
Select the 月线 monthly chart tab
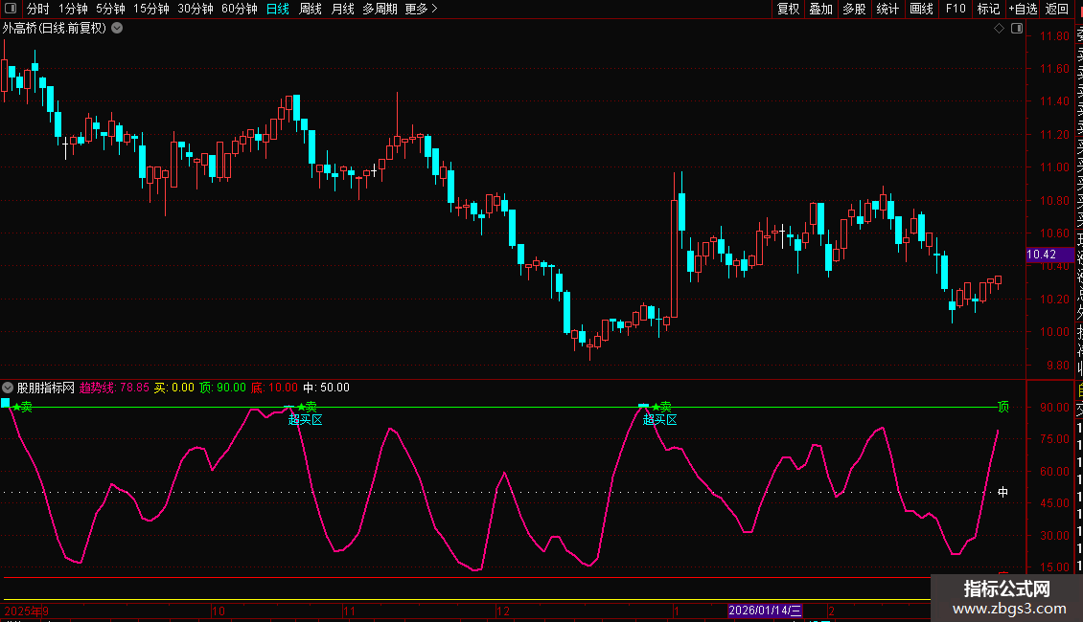(x=342, y=9)
